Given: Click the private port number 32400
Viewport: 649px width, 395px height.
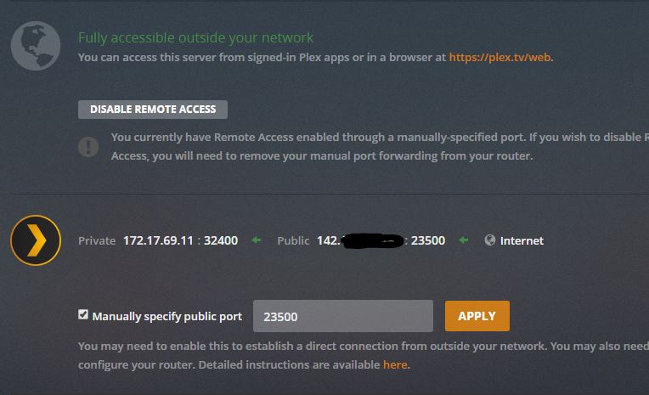Looking at the screenshot, I should [222, 240].
